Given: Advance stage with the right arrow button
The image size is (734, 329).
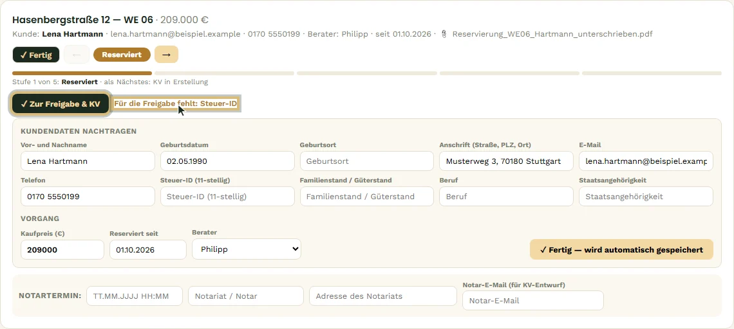Looking at the screenshot, I should [166, 55].
